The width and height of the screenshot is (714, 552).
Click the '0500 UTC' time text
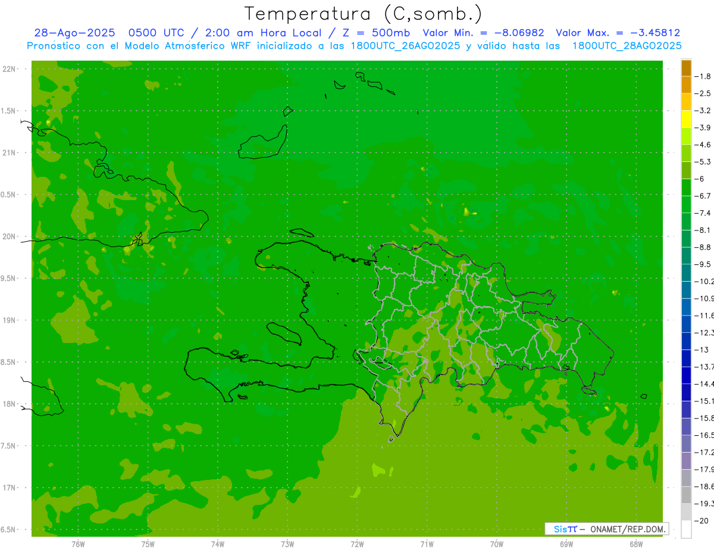157,33
